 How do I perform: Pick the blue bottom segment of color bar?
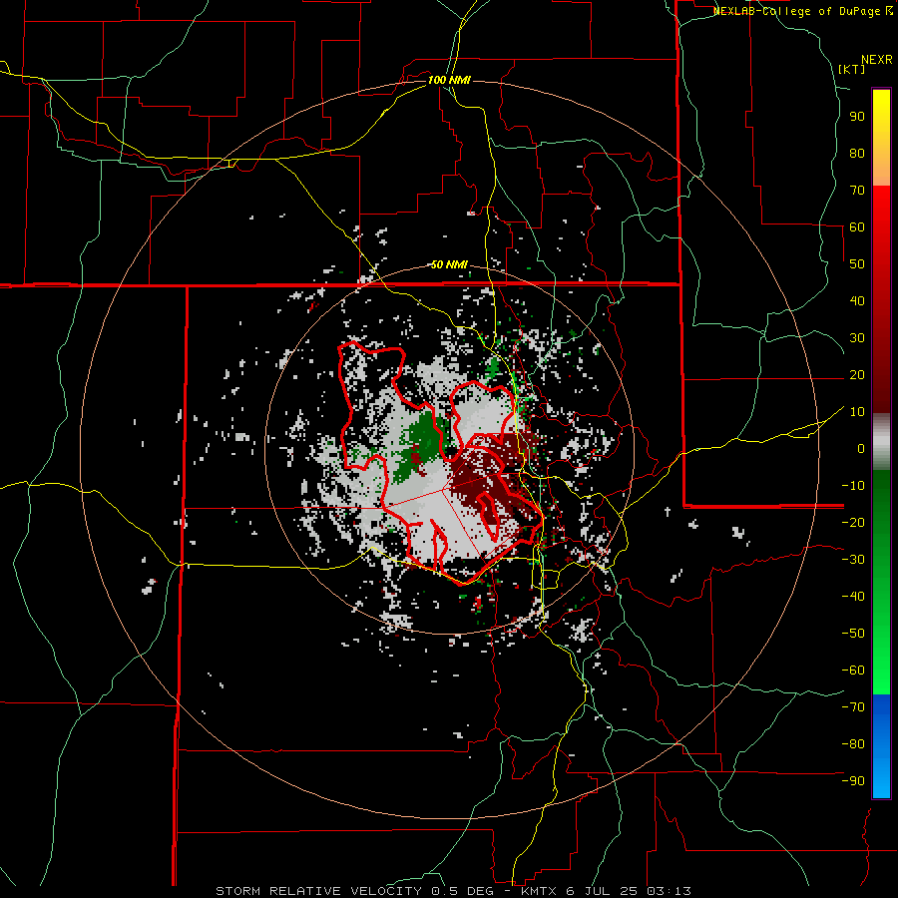coord(881,746)
